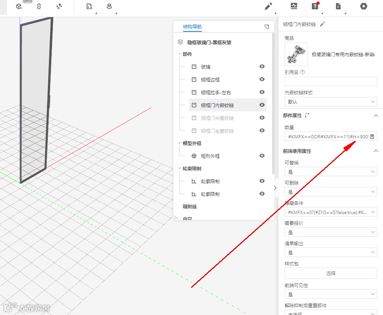Toggle visibility of 铝框门半盖铰链 component

coord(262,118)
